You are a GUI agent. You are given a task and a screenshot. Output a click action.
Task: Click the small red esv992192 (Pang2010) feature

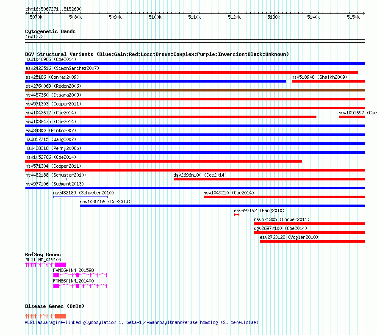point(237,215)
